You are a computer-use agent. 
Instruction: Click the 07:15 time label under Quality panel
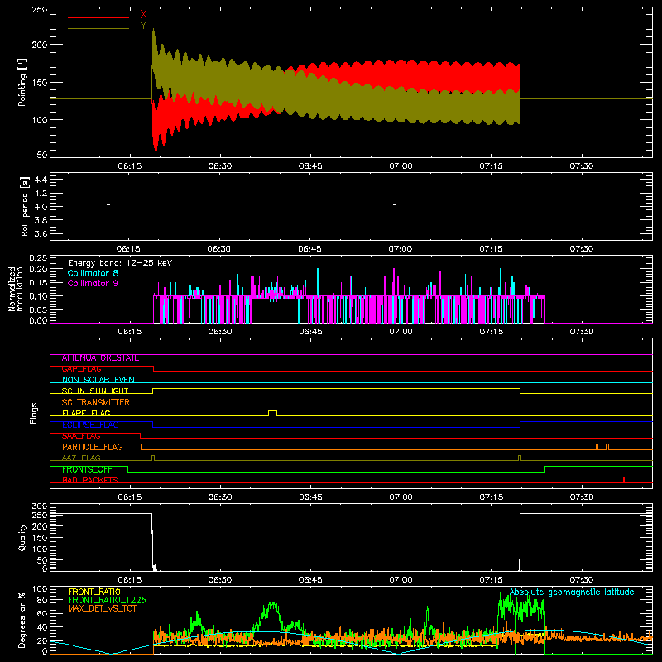click(491, 580)
